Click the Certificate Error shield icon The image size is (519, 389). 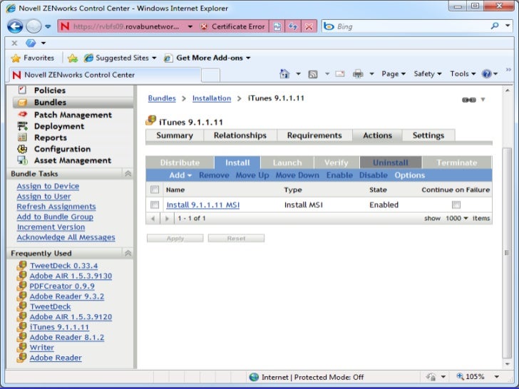click(x=204, y=26)
